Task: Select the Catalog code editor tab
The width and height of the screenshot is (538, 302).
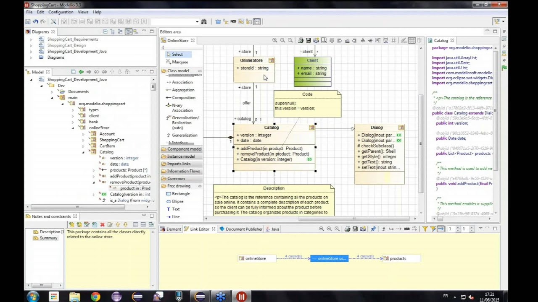Action: pos(440,41)
